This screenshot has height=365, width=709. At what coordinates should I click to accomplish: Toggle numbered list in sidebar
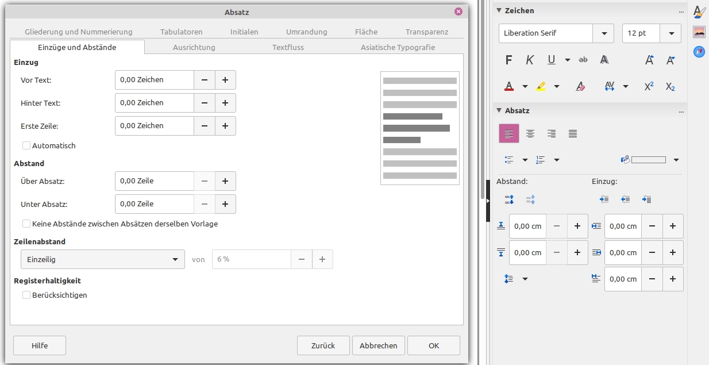540,160
